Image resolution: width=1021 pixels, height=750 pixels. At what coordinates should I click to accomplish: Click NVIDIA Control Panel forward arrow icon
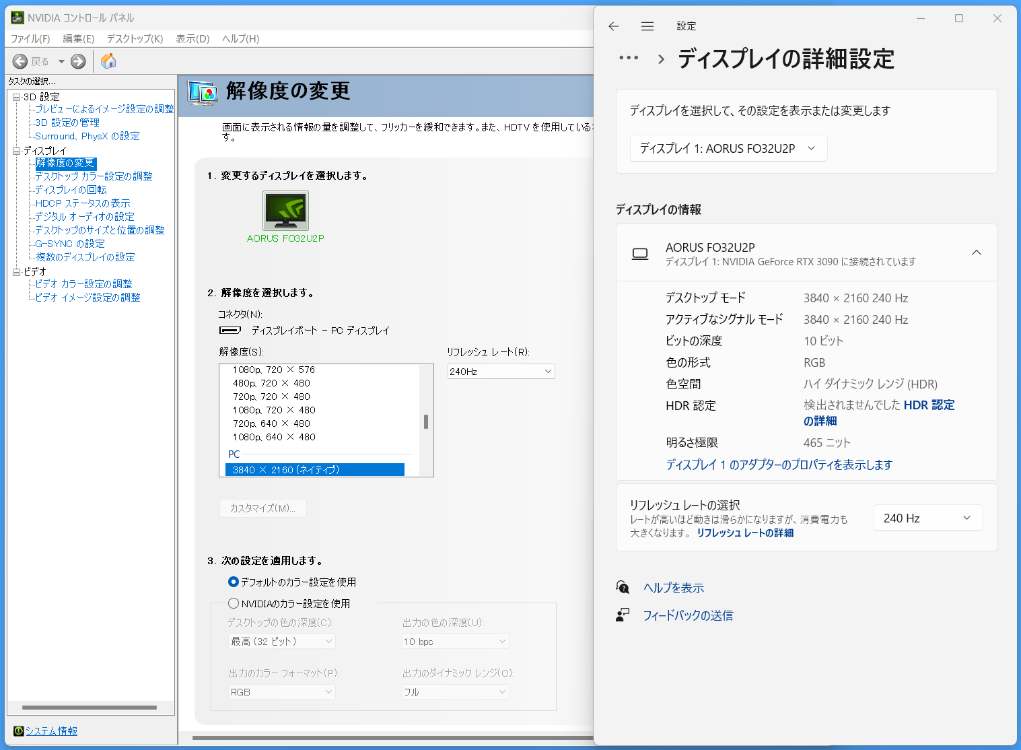pyautogui.click(x=78, y=61)
